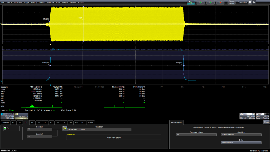
Task: Click the Dual Param Compare condition icon
Action: (65, 129)
